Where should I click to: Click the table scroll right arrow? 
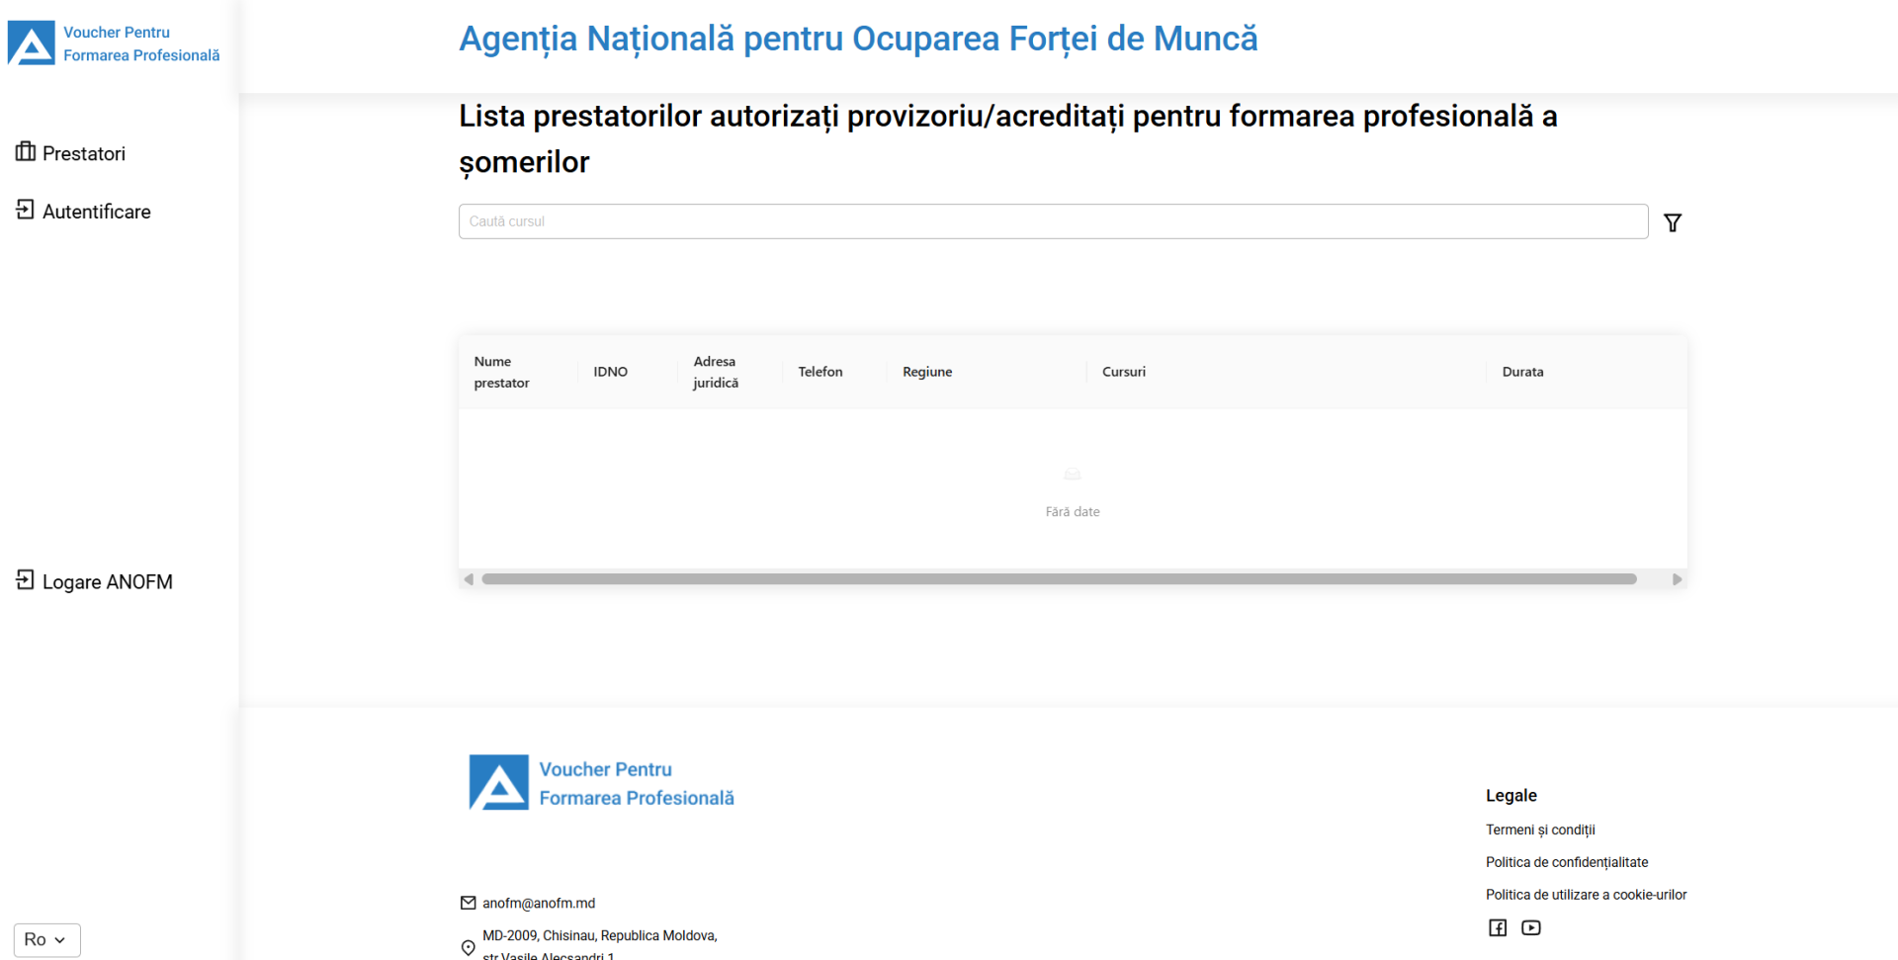[1677, 579]
